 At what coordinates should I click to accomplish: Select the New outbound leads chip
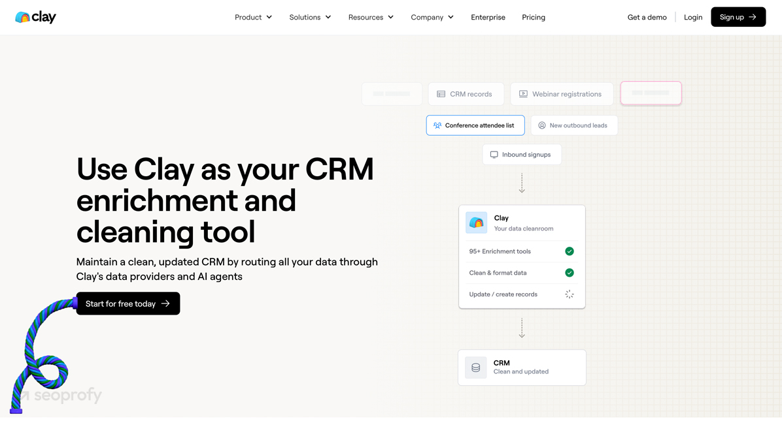pos(574,125)
